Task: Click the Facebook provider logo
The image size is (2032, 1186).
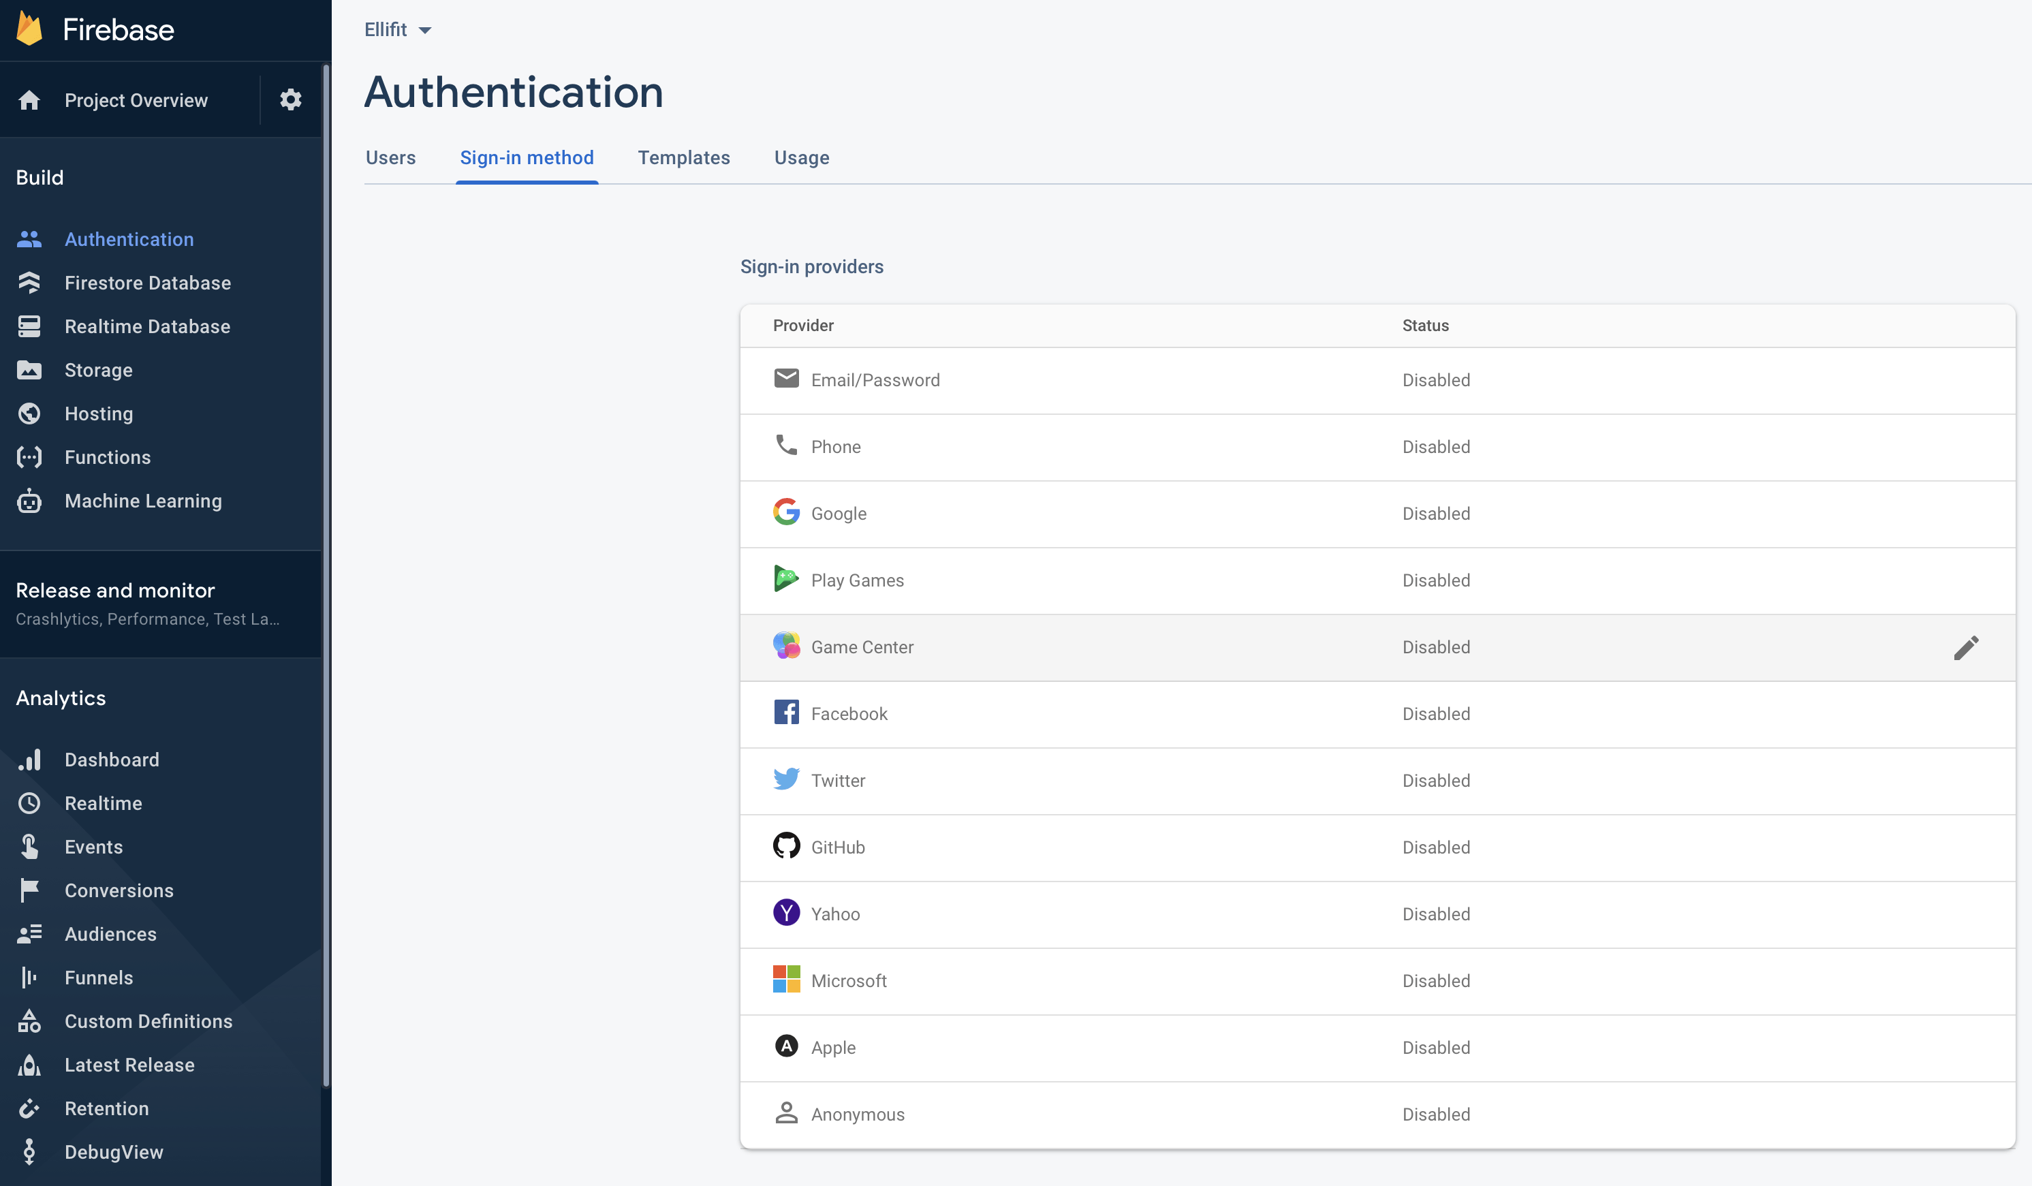Action: [786, 712]
